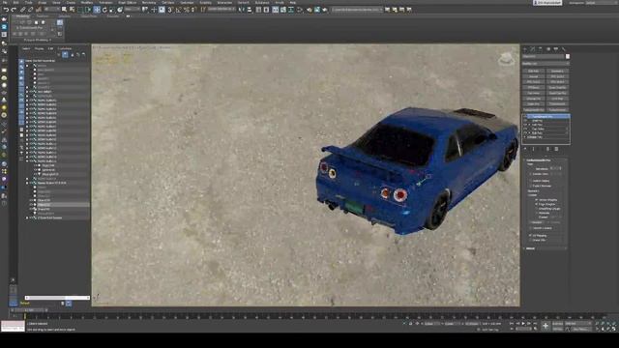Open the Display menu in Scene Explorer

(x=39, y=48)
